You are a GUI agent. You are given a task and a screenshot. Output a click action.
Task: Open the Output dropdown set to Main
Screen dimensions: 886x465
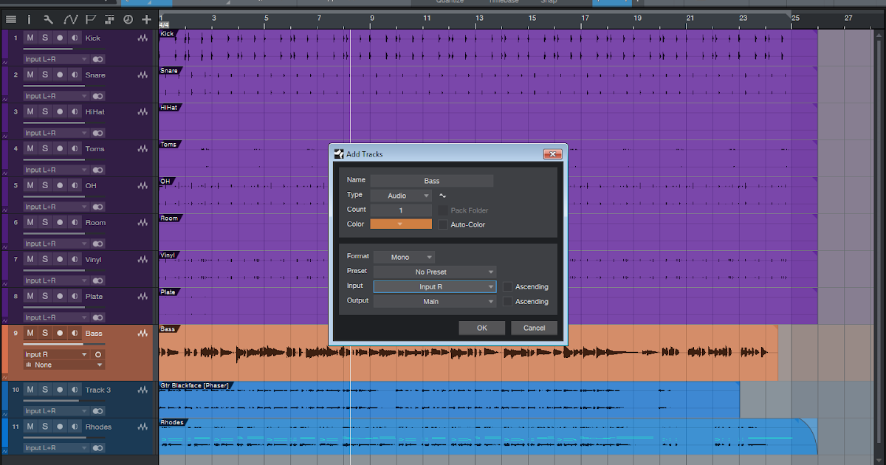pos(434,300)
